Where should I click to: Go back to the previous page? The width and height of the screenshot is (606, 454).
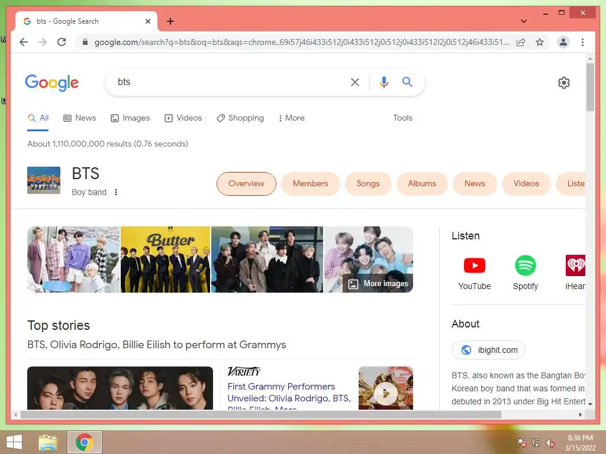[x=24, y=42]
